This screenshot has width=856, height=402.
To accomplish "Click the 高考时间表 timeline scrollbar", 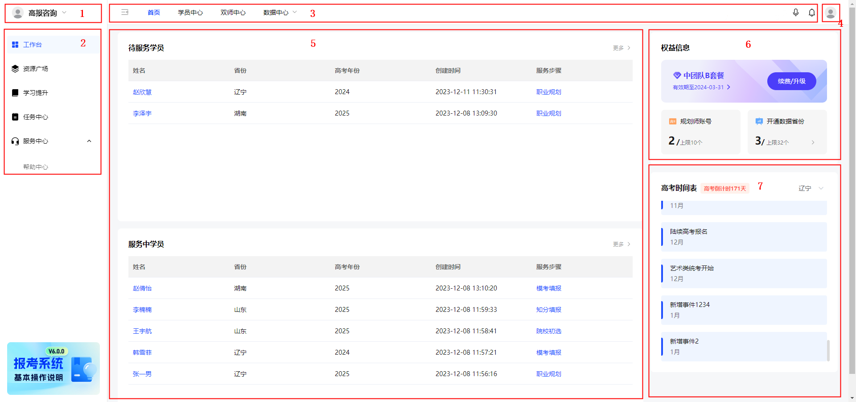I will pos(828,350).
